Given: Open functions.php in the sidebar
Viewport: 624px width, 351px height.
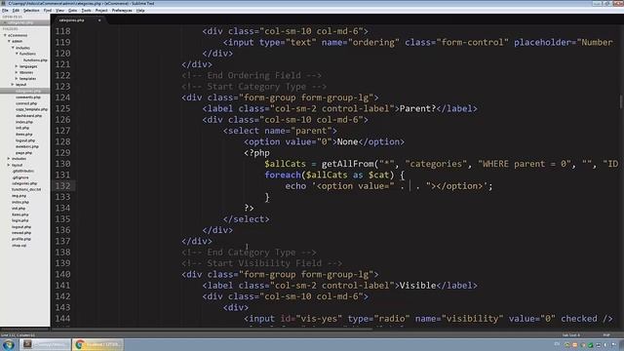Looking at the screenshot, I should click(35, 60).
